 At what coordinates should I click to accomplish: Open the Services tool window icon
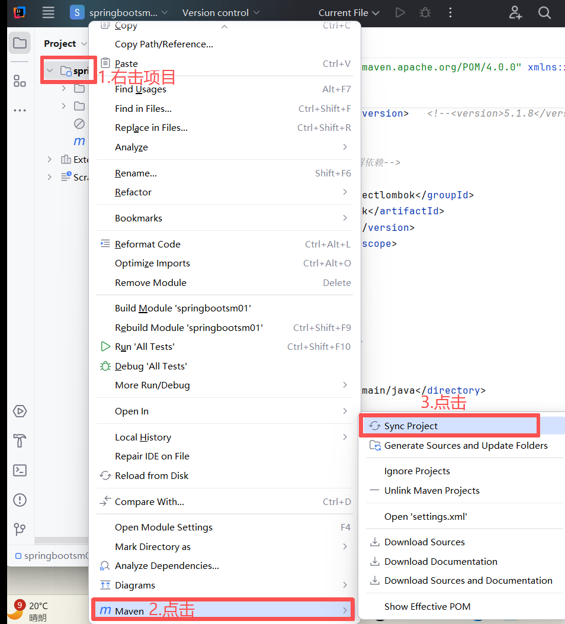[20, 411]
